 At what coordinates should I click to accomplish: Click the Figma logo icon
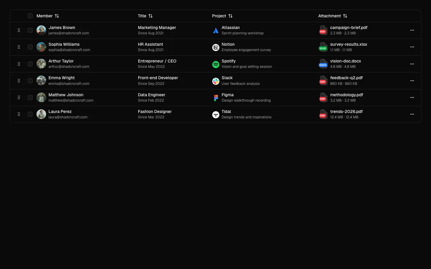tap(215, 98)
